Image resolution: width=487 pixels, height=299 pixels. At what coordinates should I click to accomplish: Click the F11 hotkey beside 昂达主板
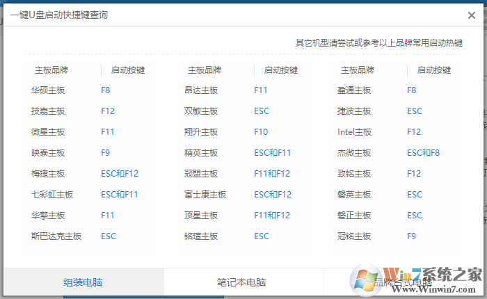click(261, 90)
